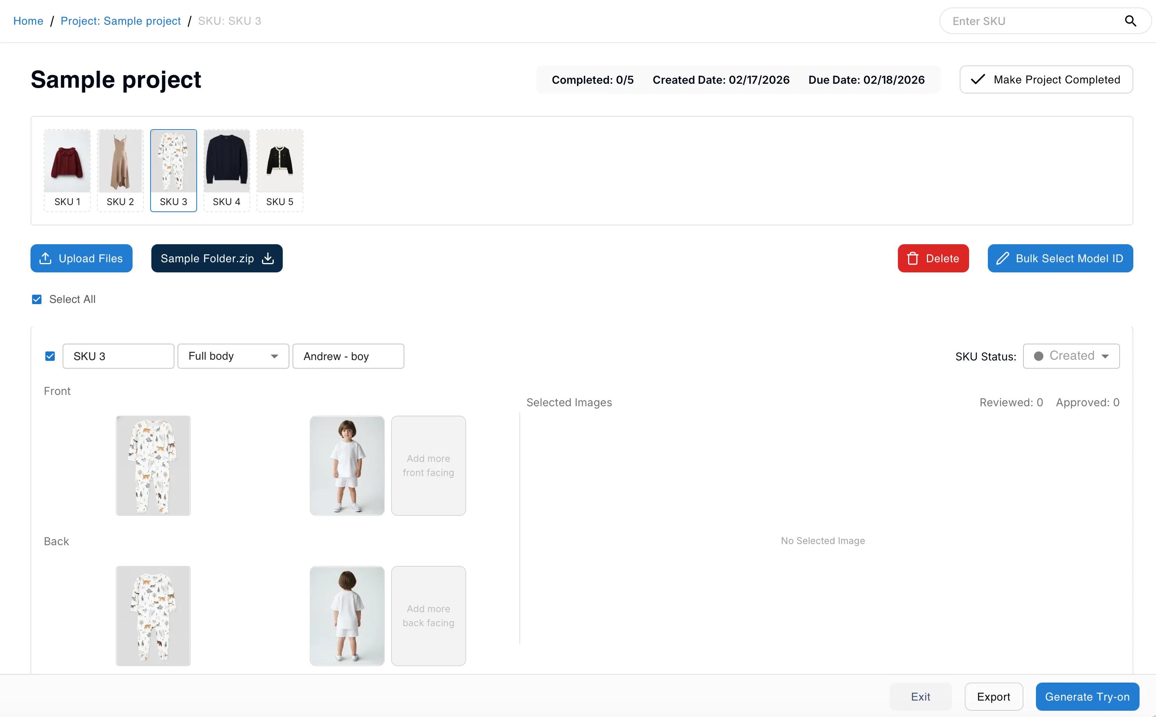Select the SKU 1 red cardigan thumbnail
This screenshot has width=1156, height=717.
(x=67, y=162)
